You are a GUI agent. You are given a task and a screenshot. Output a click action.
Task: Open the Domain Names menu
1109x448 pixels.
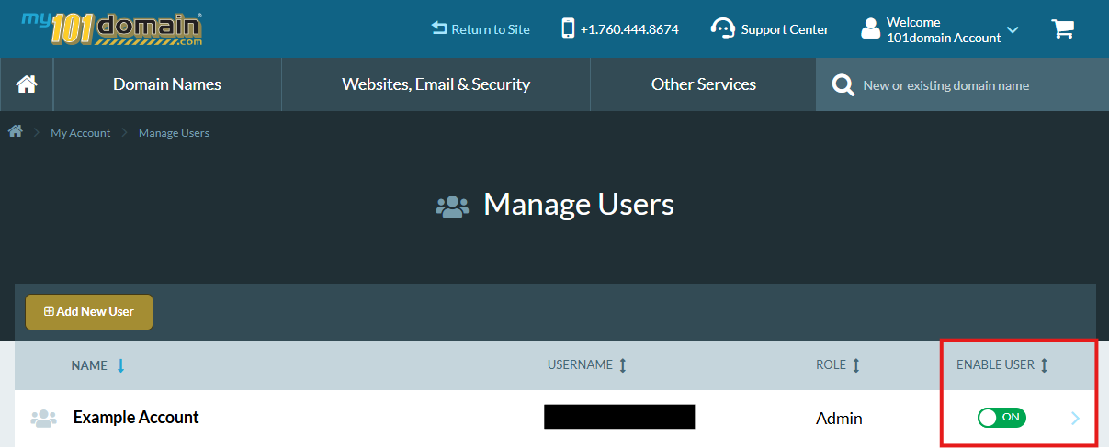167,84
